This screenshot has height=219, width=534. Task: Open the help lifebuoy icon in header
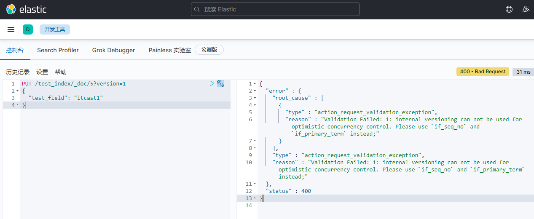coord(509,9)
